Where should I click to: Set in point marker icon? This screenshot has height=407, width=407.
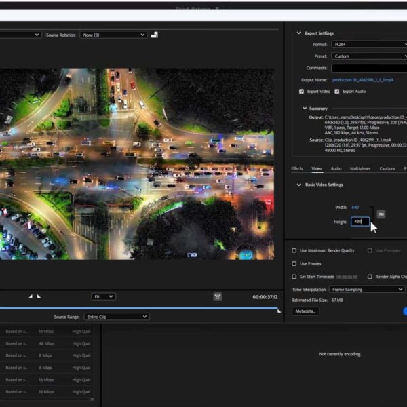(x=31, y=296)
